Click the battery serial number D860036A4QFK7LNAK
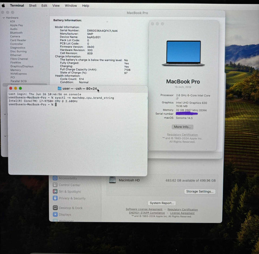259x254 pixels. click(x=102, y=31)
